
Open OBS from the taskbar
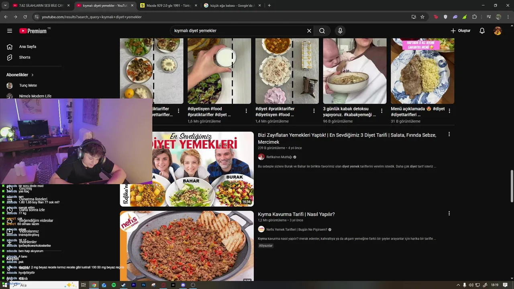(193, 285)
